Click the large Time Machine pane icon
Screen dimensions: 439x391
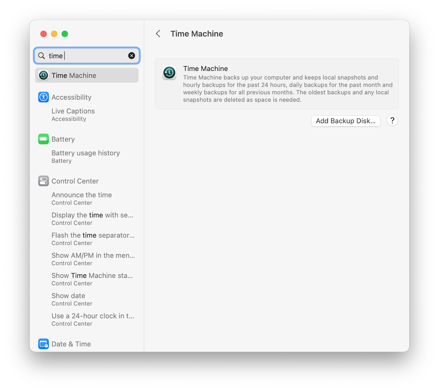point(169,73)
